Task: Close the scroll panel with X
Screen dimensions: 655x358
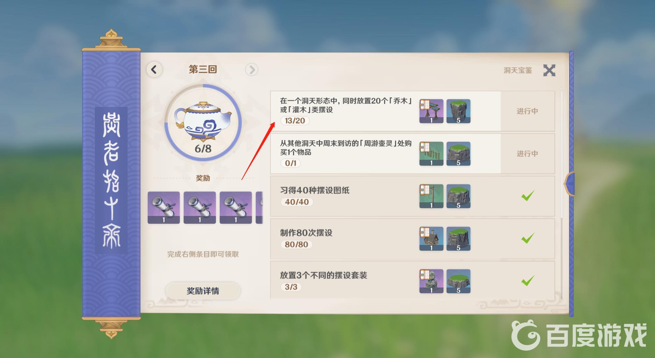Action: 549,70
